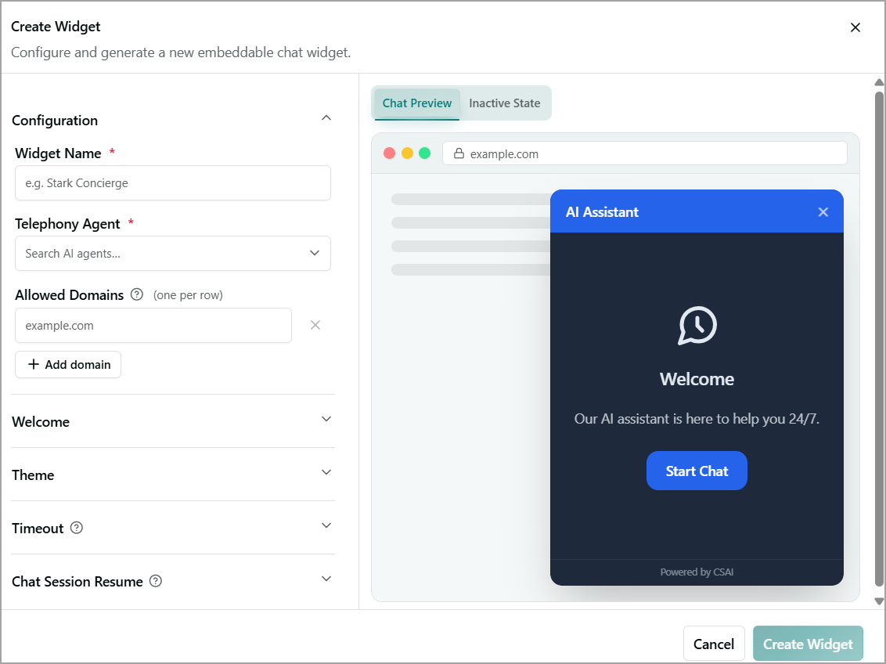
Task: Click the Powered by CSAI text
Action: 697,572
